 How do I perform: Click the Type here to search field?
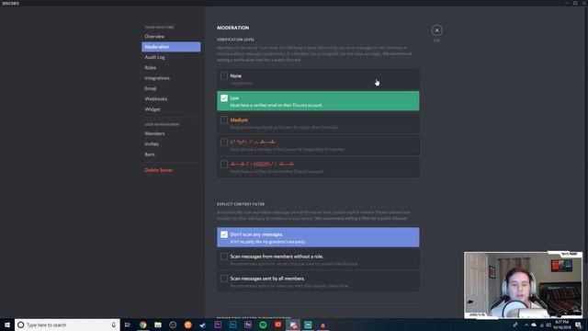coord(67,325)
